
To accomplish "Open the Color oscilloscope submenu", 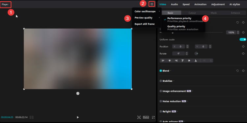I will pos(147,11).
